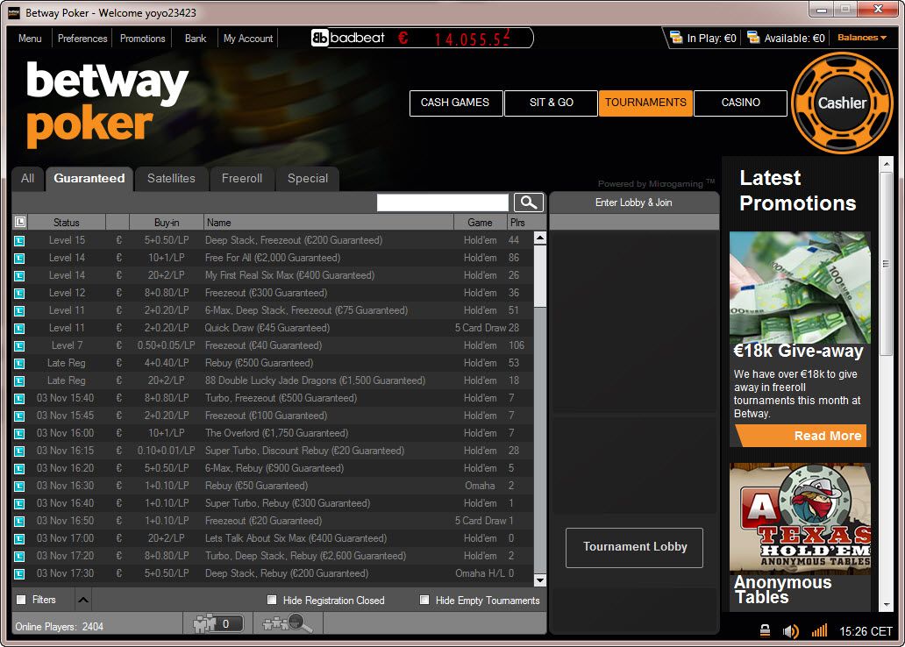
Task: Click the icon beside My First Real Six Max
Action: click(19, 276)
